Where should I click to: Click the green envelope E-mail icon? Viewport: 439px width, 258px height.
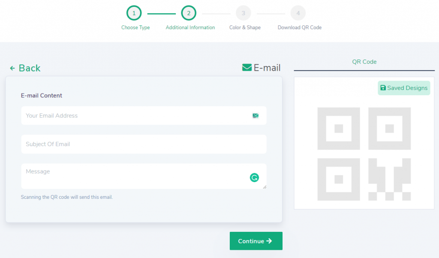click(x=247, y=67)
